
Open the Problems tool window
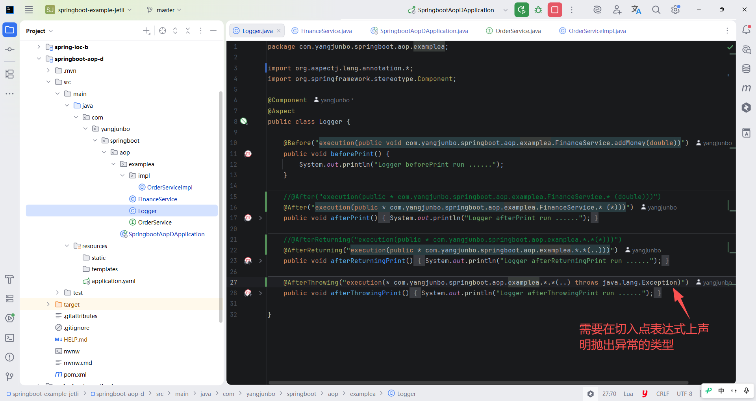[x=10, y=357]
